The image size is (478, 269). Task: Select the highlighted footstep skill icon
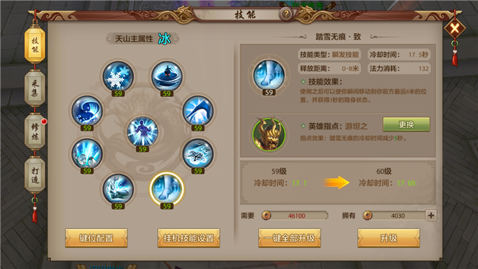click(167, 189)
